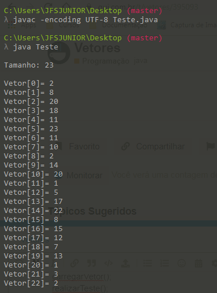This screenshot has width=217, height=293.
Task: Click the hyperlink icon in editor toolbar
Action: pos(74,263)
